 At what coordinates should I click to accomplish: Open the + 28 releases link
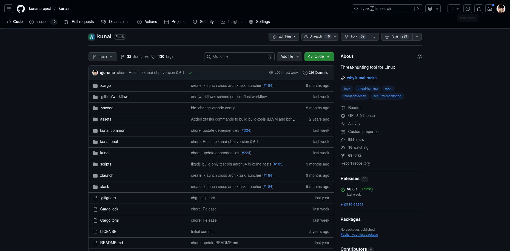click(352, 204)
